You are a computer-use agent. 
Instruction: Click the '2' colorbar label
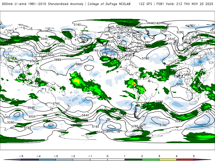(142, 156)
